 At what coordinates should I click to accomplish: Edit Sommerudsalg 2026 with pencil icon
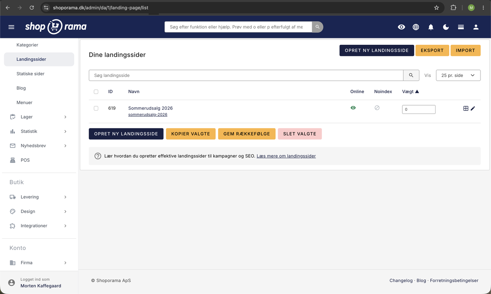tap(473, 108)
